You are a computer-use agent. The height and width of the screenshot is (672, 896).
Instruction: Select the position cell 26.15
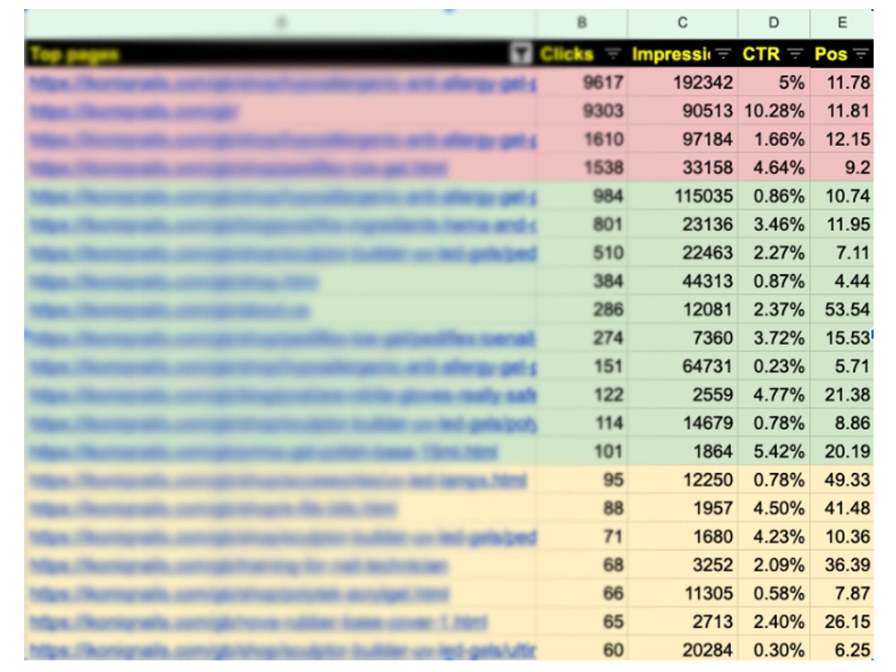coord(841,622)
